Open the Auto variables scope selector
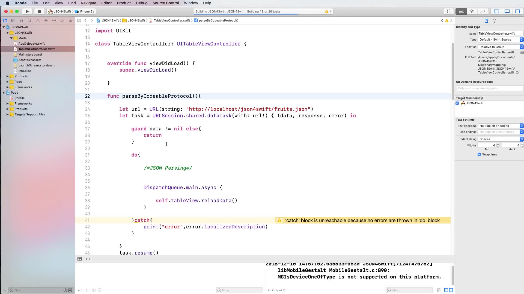Screen dimensions: 524x294 83,290
